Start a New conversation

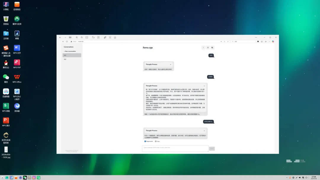click(70, 51)
